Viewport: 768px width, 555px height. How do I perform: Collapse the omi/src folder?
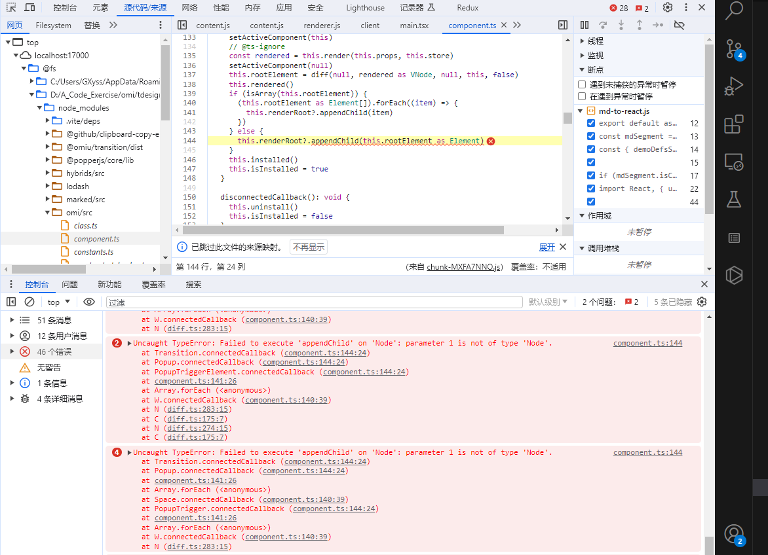point(48,212)
